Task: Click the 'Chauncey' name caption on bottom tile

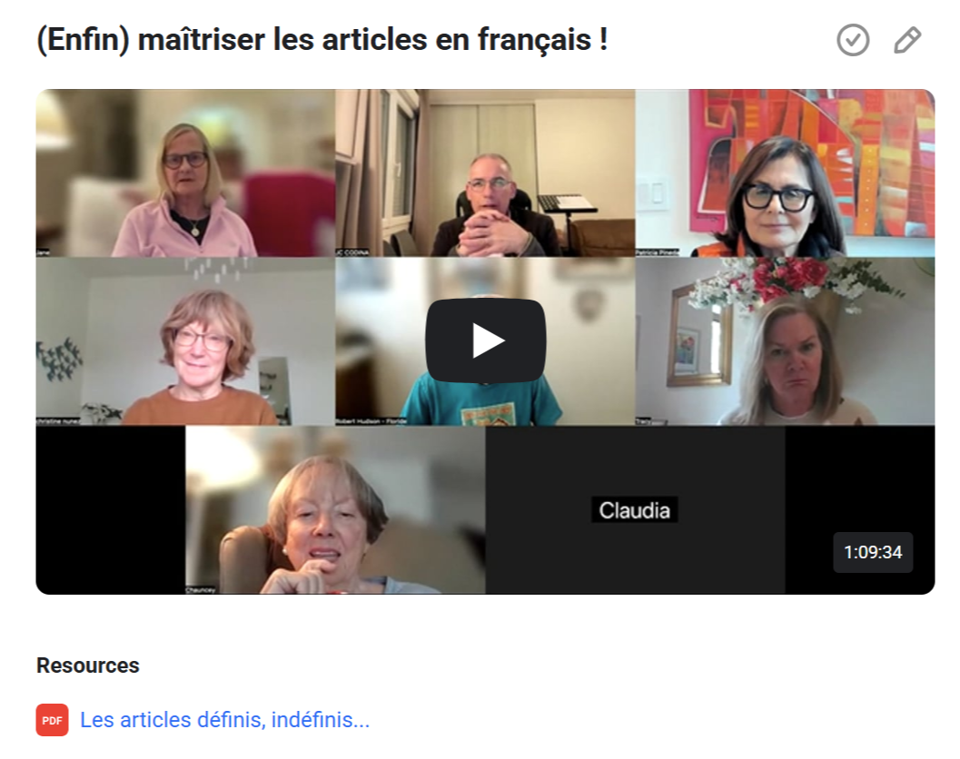Action: point(200,590)
